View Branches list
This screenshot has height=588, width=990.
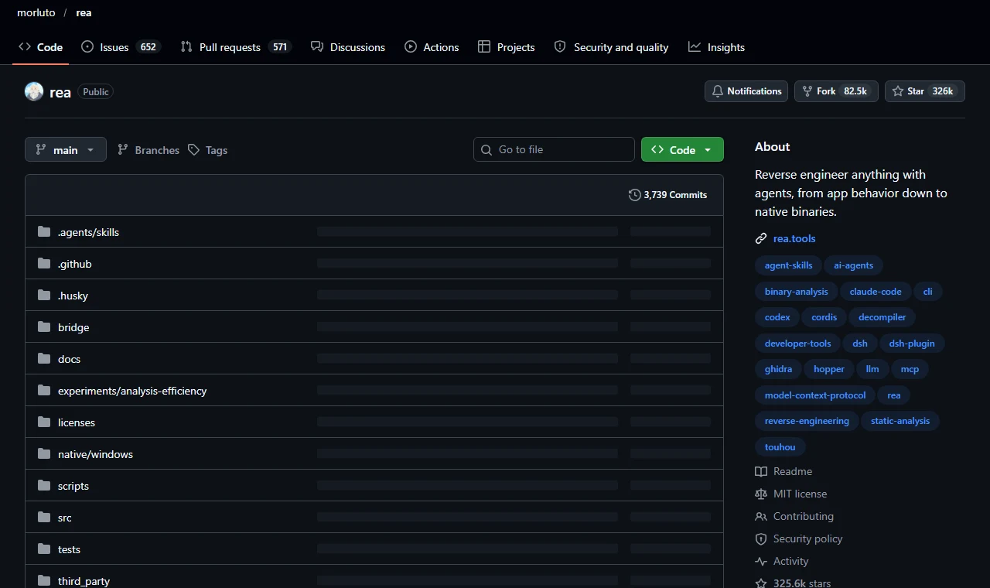point(148,150)
